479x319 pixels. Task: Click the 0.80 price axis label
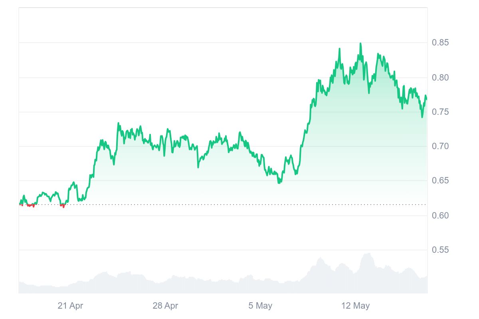440,77
